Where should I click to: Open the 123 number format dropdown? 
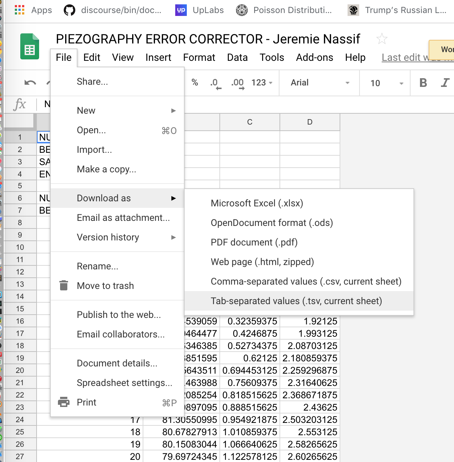pyautogui.click(x=262, y=83)
